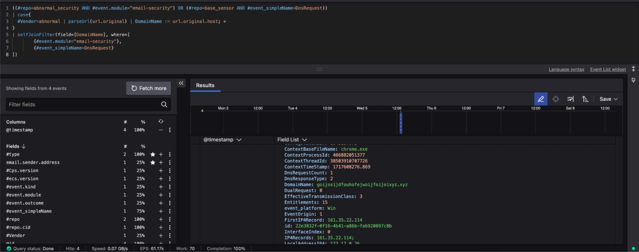Collapse the fields panel with double chevron

pyautogui.click(x=181, y=83)
